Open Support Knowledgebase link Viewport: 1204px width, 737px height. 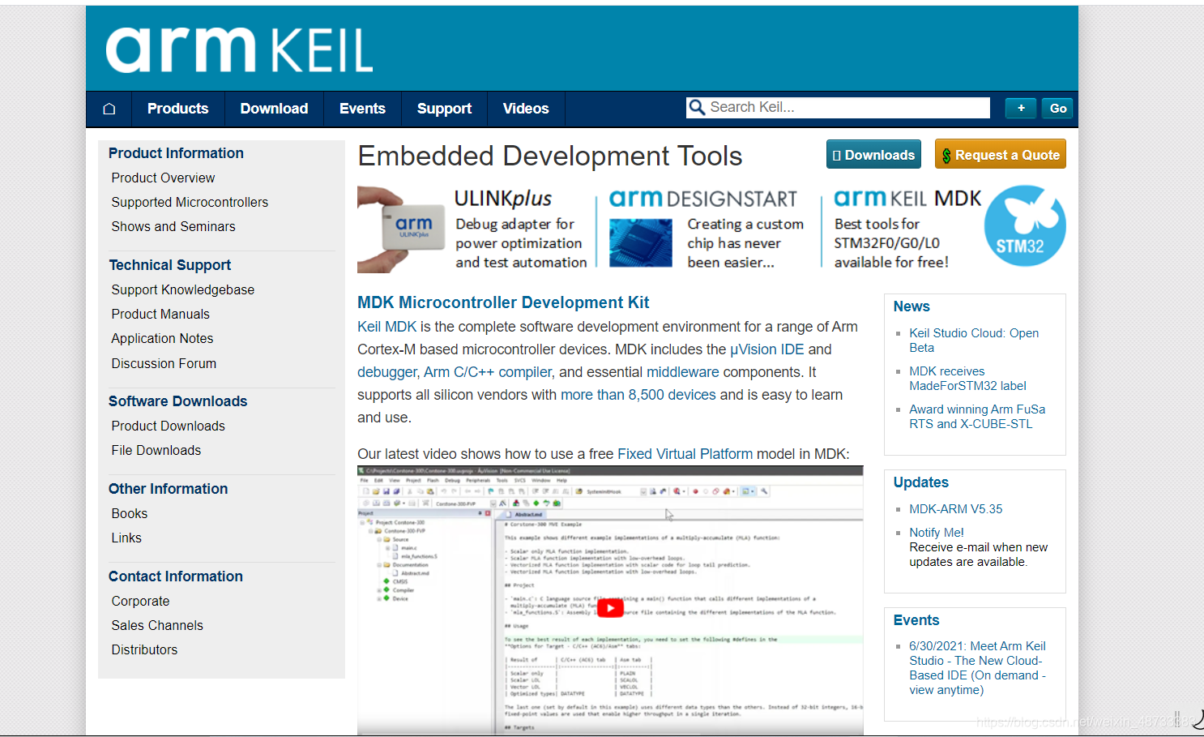point(183,290)
